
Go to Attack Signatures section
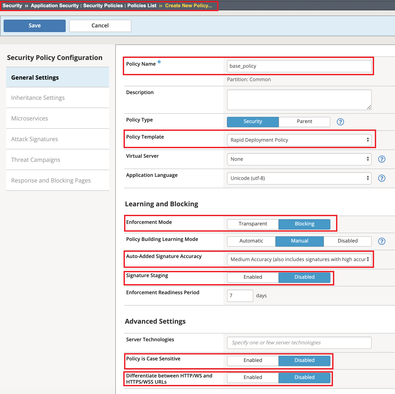58,139
